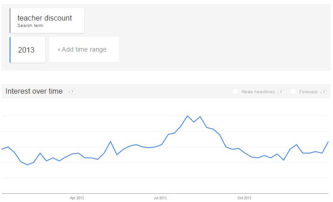Click the Jul 2013 axis label
Image resolution: width=333 pixels, height=202 pixels.
(x=160, y=198)
